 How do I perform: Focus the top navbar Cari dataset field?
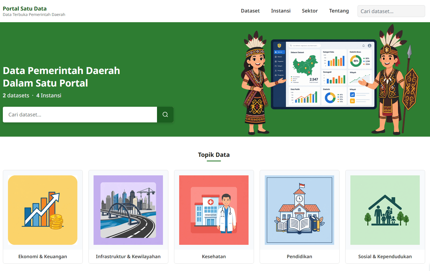click(391, 11)
